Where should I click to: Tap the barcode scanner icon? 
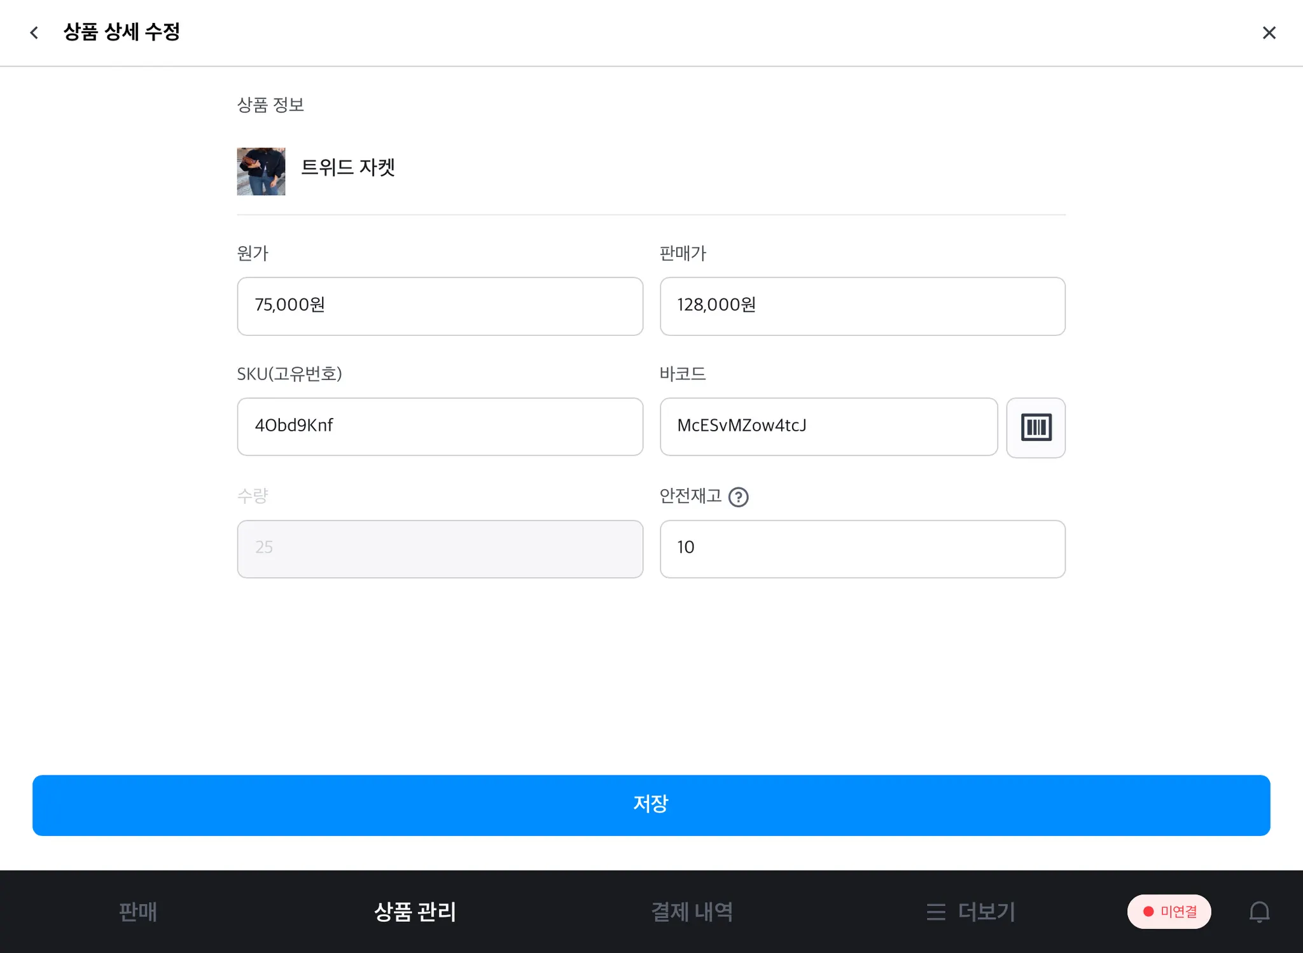click(x=1035, y=427)
